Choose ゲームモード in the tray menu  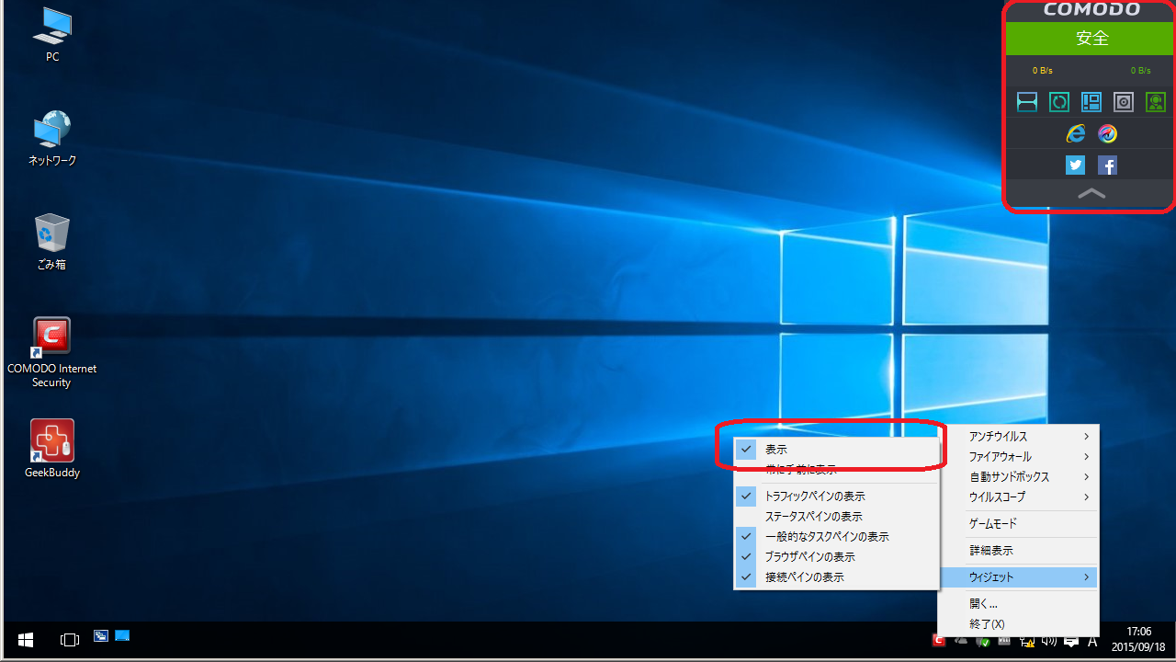click(x=1018, y=524)
